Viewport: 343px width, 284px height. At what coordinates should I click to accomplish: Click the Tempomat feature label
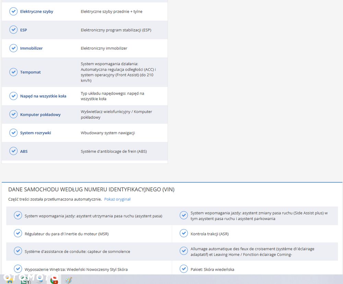pos(31,72)
